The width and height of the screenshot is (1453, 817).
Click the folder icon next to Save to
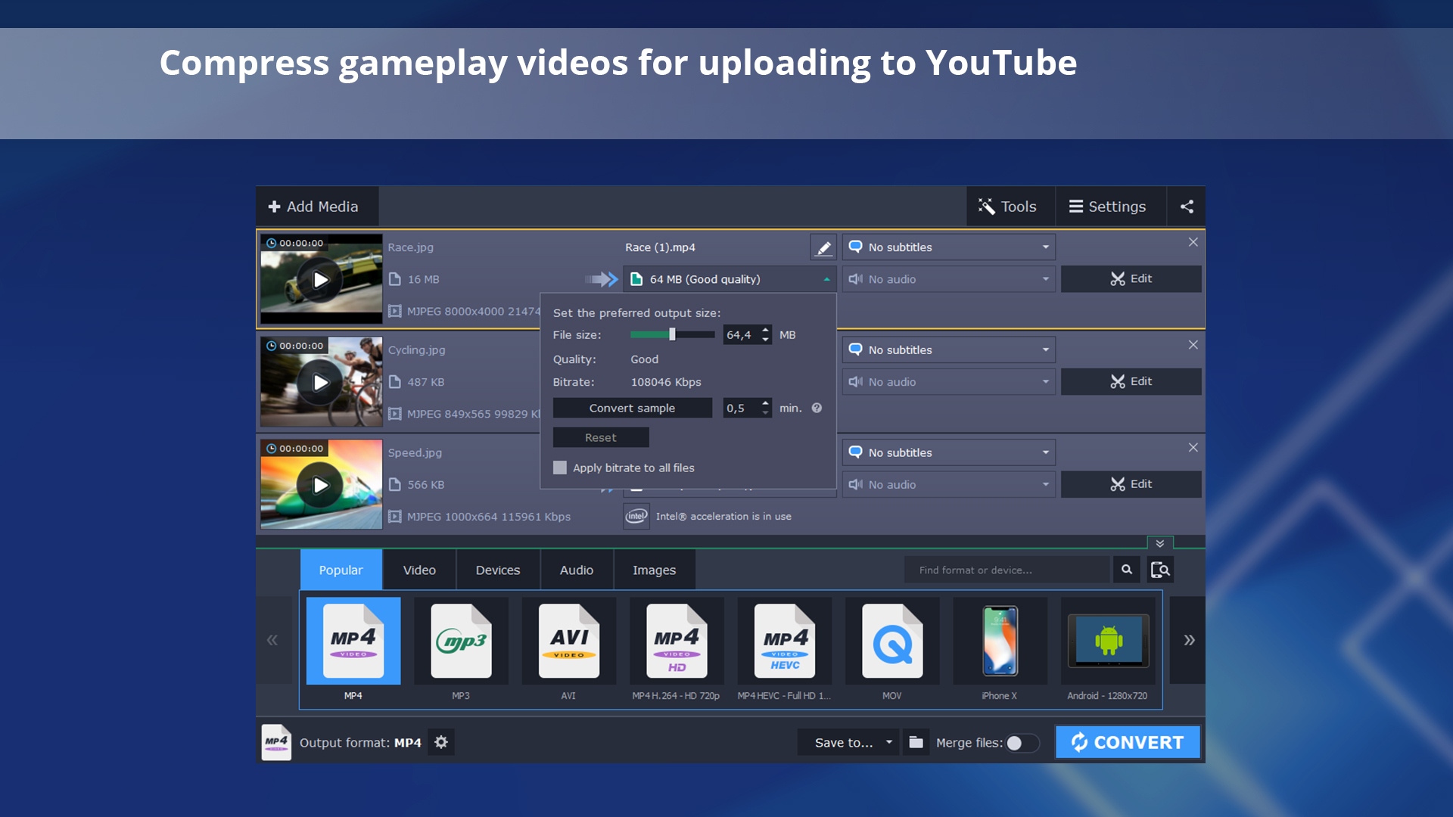point(916,742)
